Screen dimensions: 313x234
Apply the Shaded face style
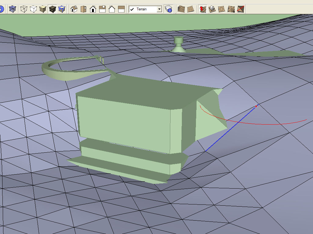42,9
